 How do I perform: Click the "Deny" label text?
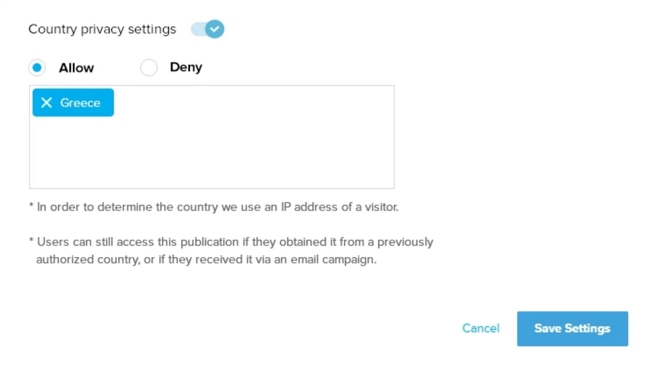pyautogui.click(x=186, y=67)
